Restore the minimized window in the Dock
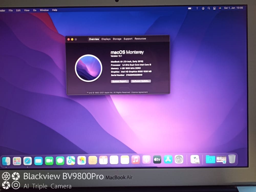This screenshot has height=192, width=256. (x=221, y=159)
